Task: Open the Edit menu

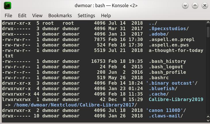Action: pyautogui.click(x=22, y=15)
